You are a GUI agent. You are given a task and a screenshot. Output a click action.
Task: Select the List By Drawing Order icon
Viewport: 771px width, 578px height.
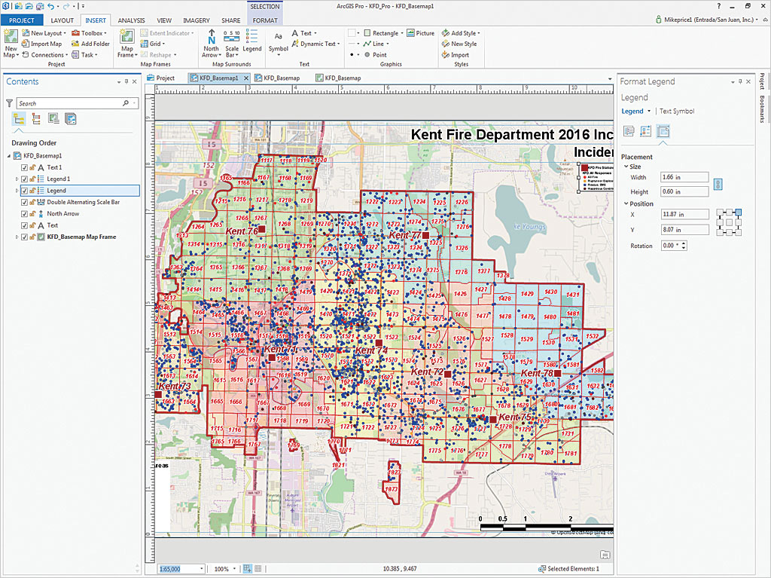(x=19, y=118)
